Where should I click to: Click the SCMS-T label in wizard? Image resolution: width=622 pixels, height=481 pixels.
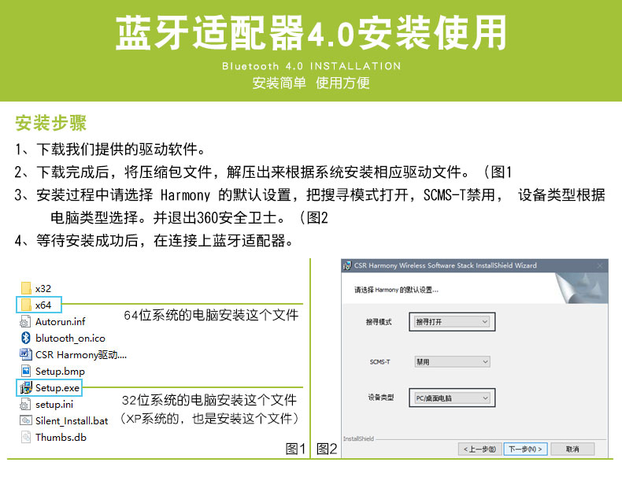click(380, 362)
